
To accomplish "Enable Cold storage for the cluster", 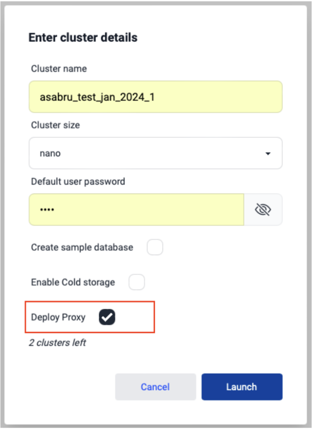I will coord(136,282).
